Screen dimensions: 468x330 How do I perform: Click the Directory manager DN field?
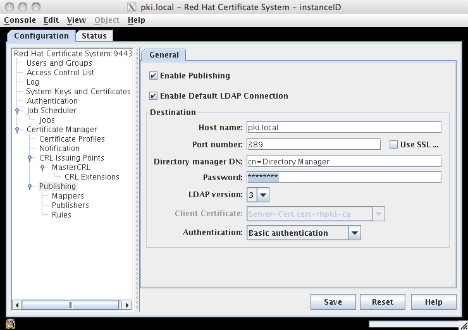coord(344,161)
